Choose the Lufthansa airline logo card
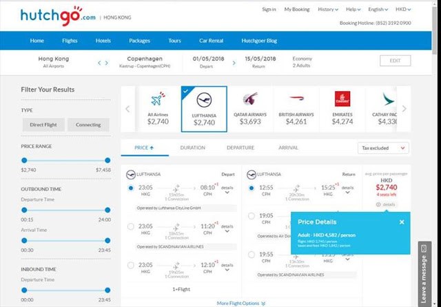 click(204, 109)
